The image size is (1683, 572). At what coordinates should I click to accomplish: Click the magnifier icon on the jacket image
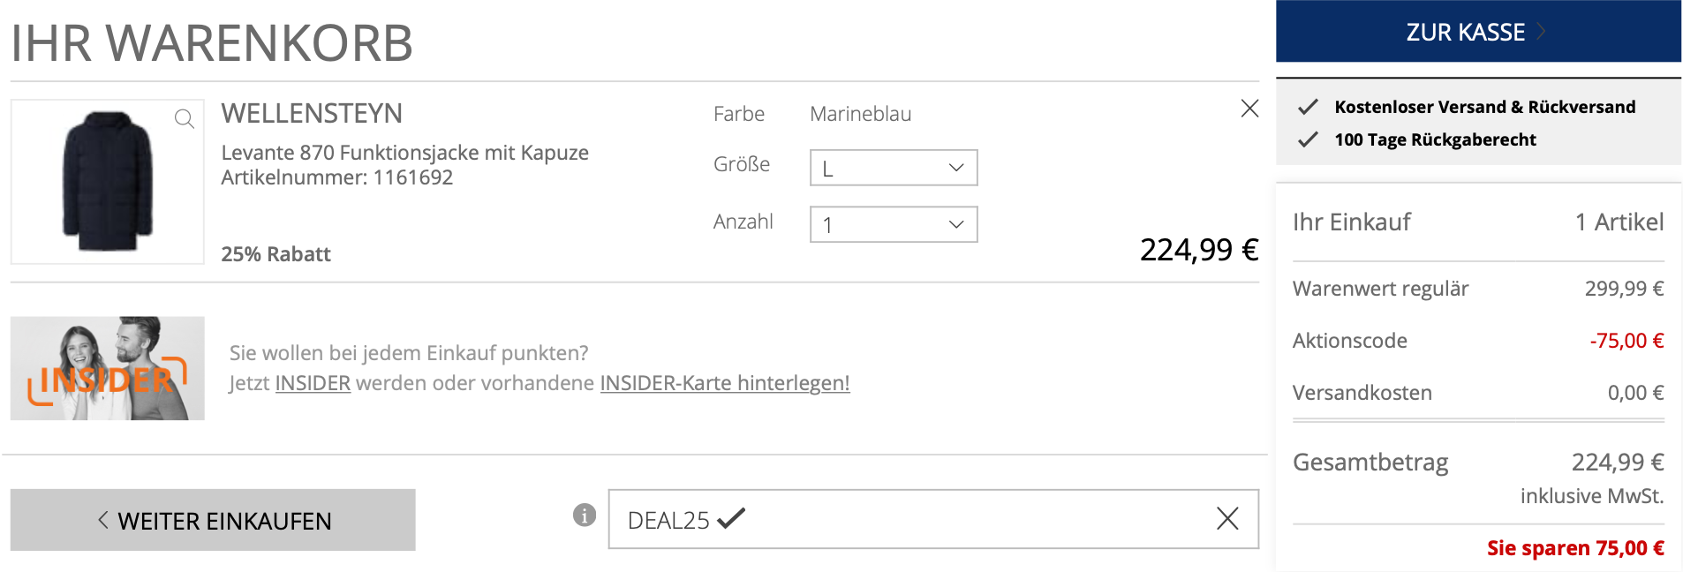(184, 119)
